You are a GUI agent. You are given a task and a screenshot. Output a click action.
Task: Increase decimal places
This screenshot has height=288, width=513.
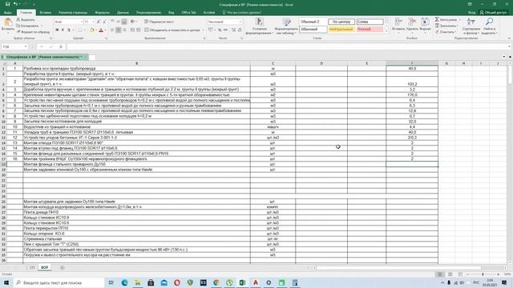[x=233, y=30]
